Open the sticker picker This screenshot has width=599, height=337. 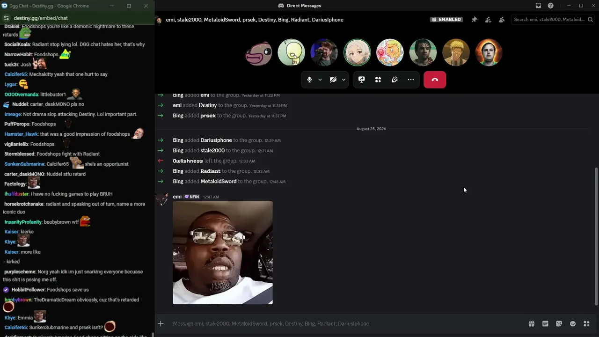tap(559, 323)
